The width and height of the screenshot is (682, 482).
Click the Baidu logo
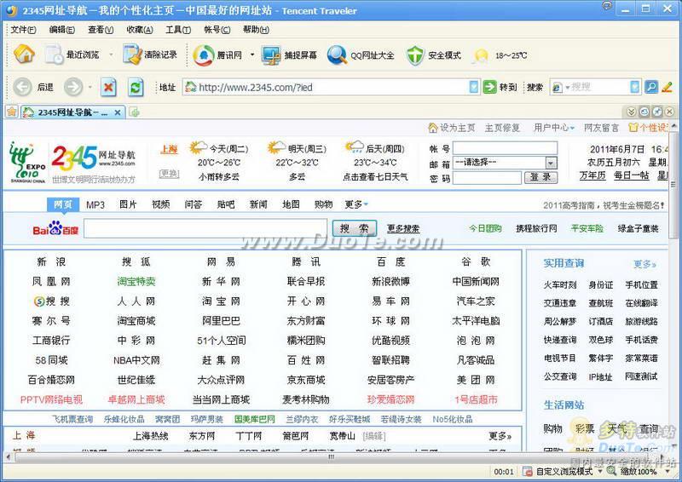pyautogui.click(x=55, y=228)
